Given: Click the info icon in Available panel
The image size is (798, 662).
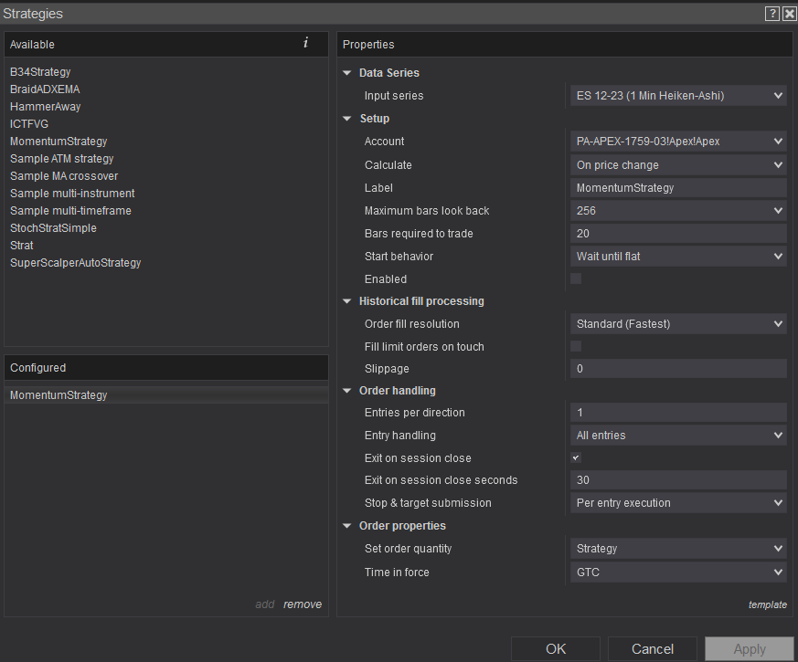Looking at the screenshot, I should coord(305,43).
